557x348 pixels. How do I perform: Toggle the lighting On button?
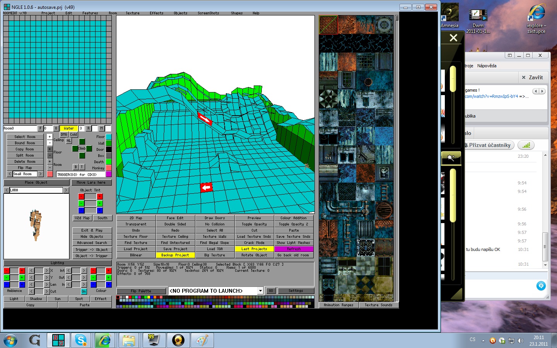coord(84,292)
